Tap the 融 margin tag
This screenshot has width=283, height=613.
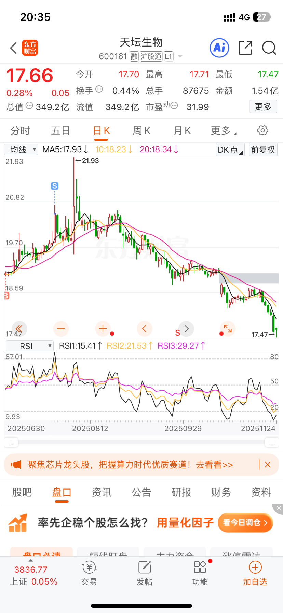point(134,56)
